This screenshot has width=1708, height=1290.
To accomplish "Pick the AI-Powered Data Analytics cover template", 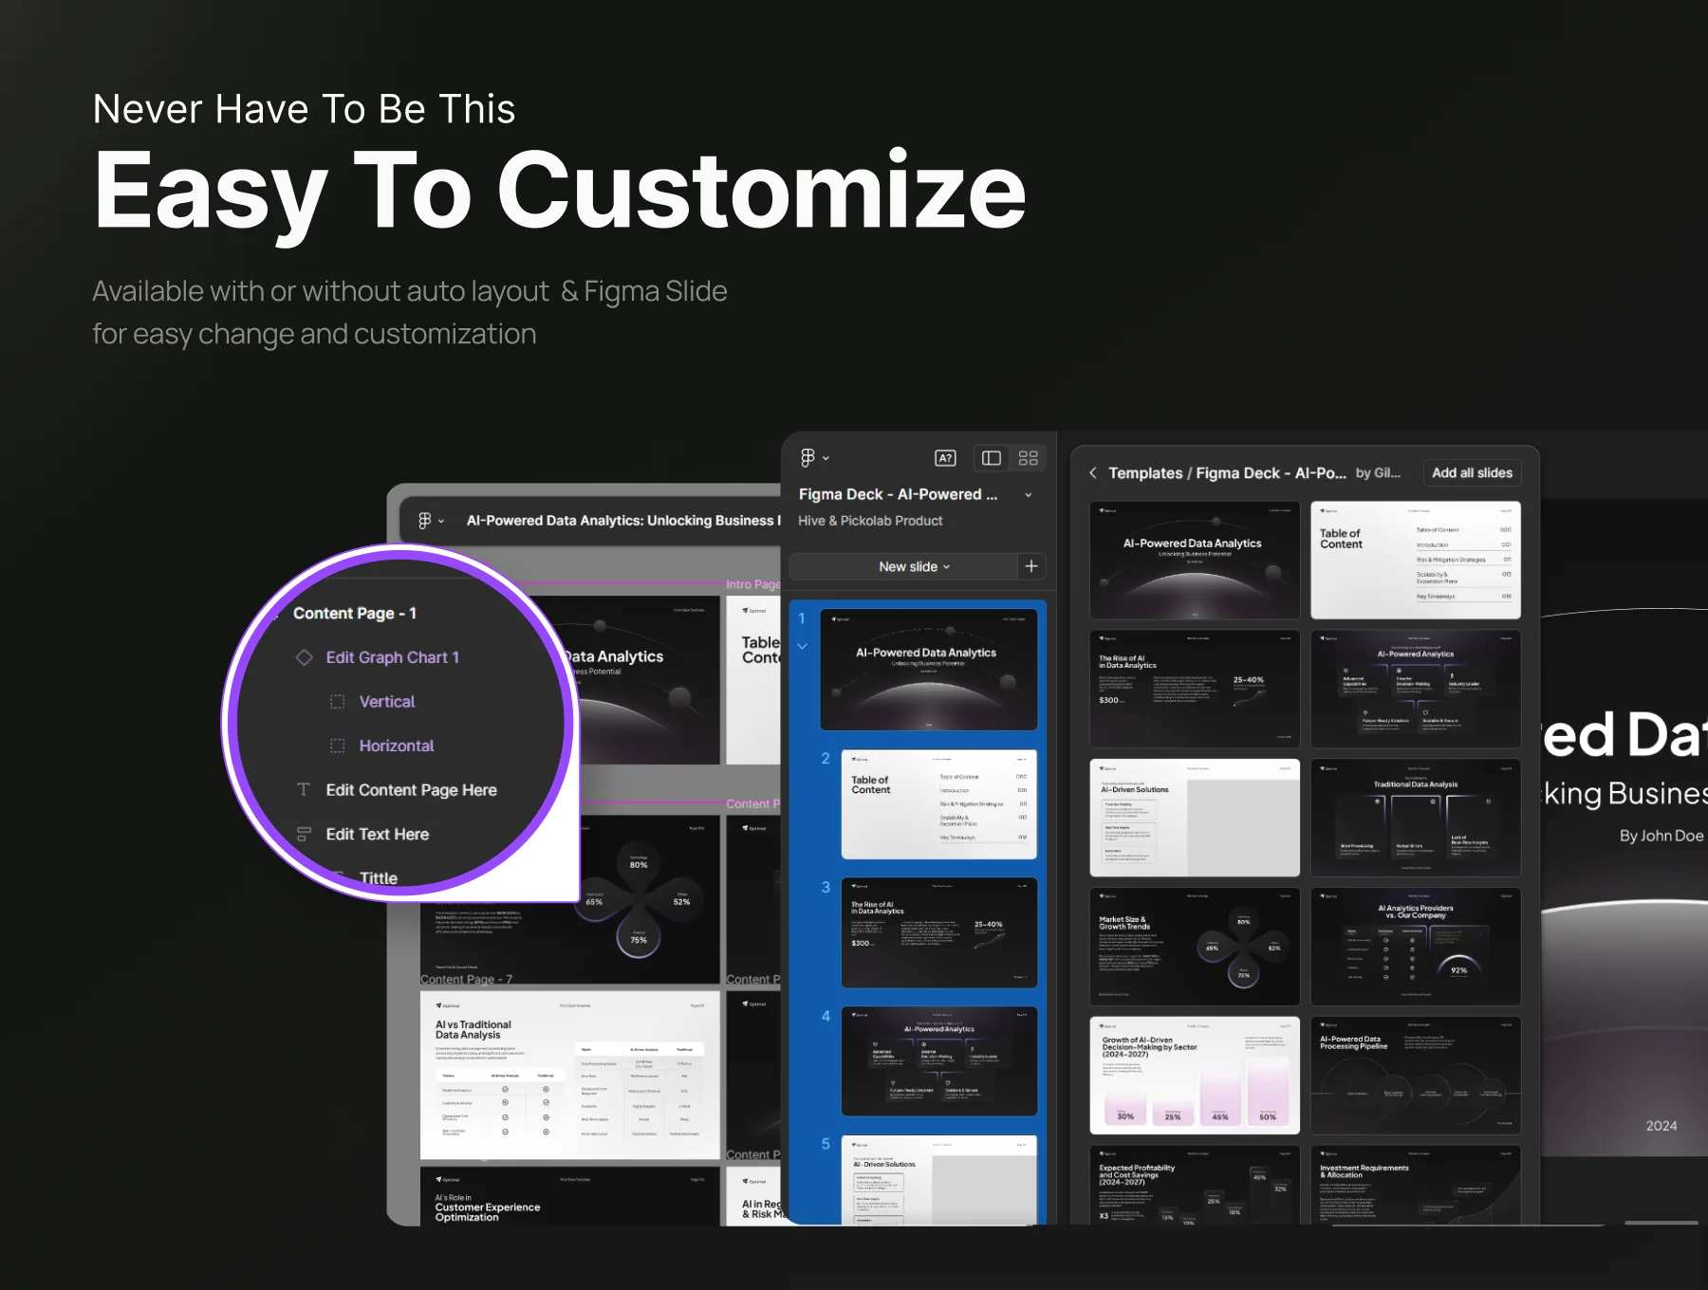I will (1195, 561).
